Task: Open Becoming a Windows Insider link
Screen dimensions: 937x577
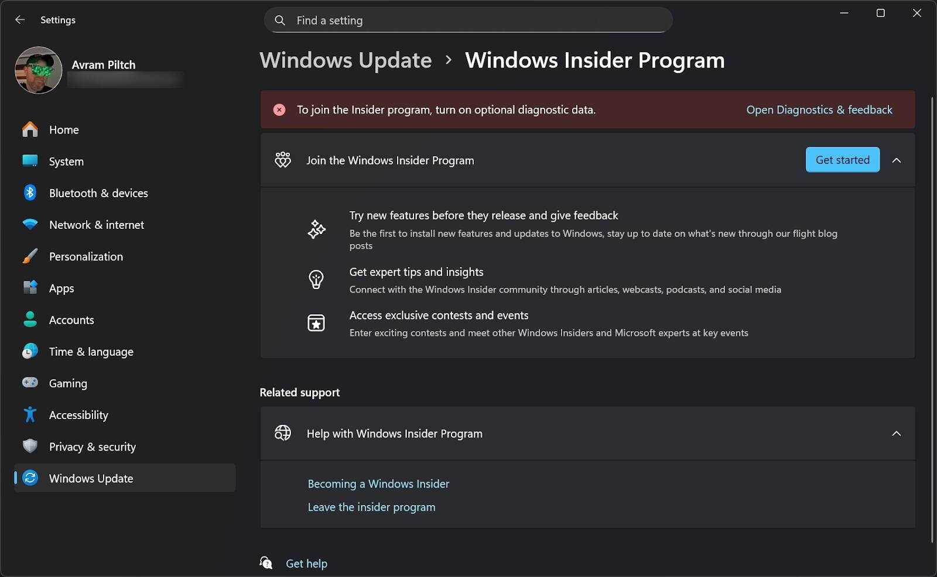Action: click(x=378, y=484)
